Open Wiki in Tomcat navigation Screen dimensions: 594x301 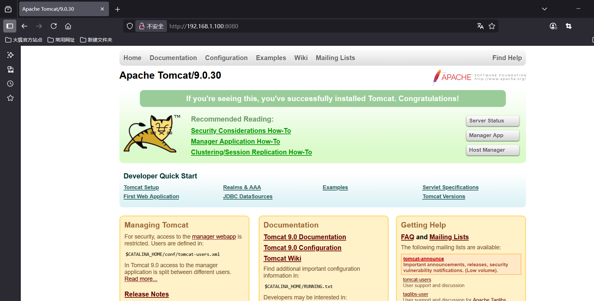point(301,58)
